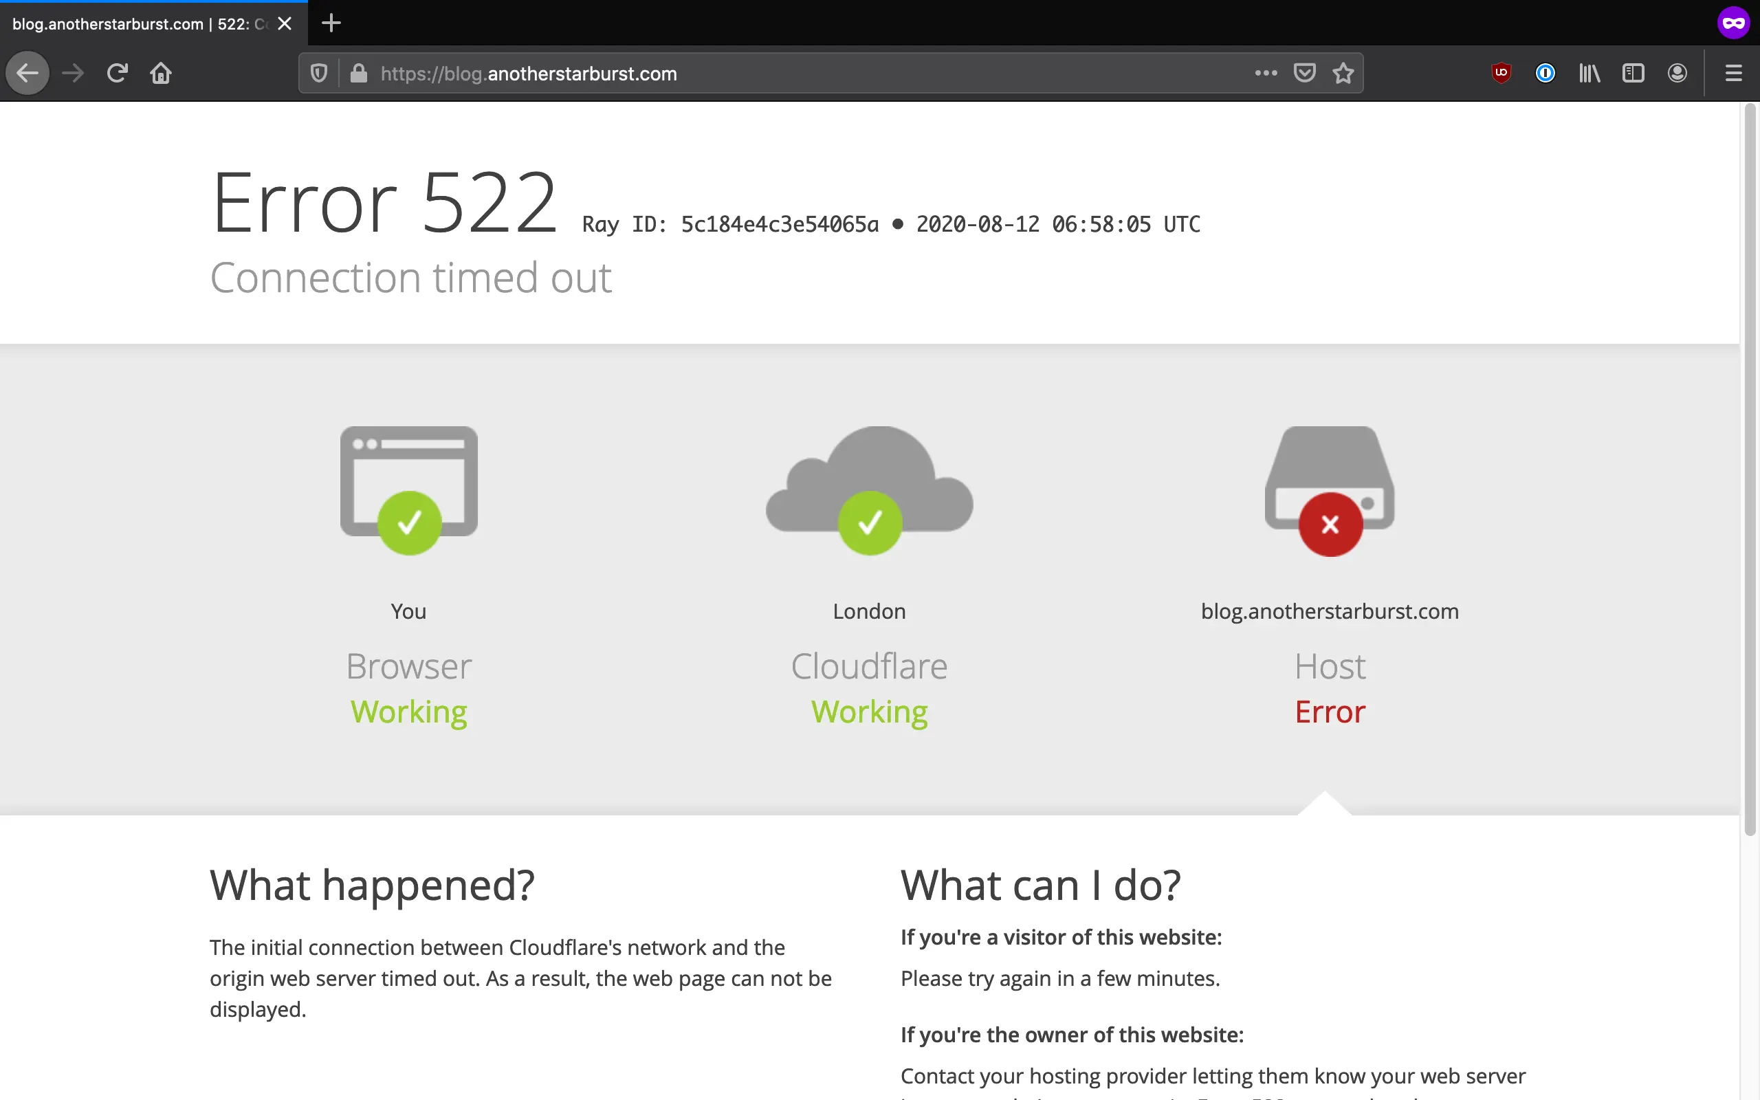Click the 'What can I do?' heading
The height and width of the screenshot is (1100, 1760).
[1041, 885]
